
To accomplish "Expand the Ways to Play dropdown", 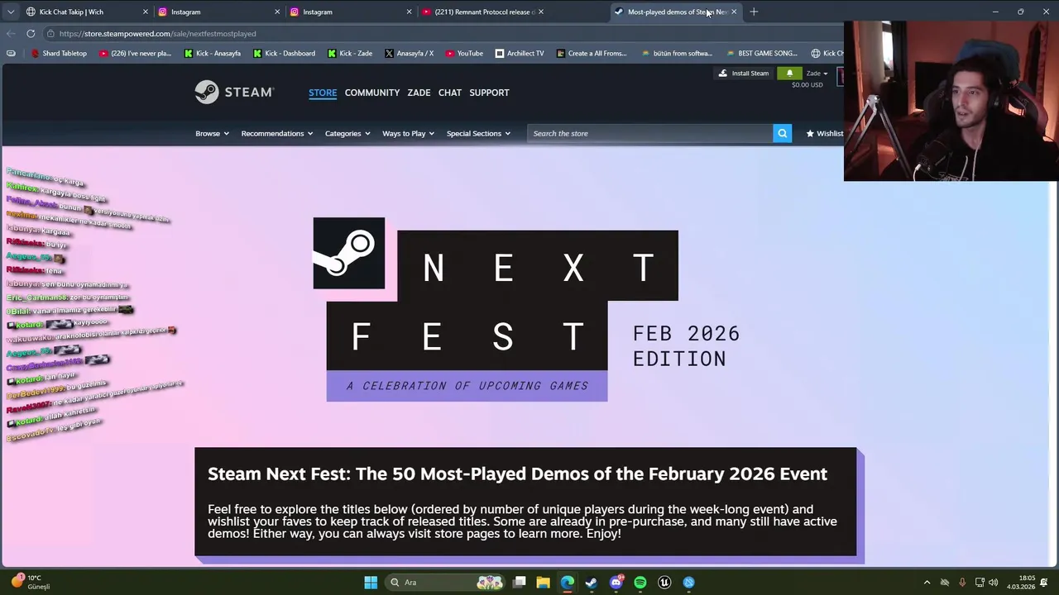I will coord(408,133).
